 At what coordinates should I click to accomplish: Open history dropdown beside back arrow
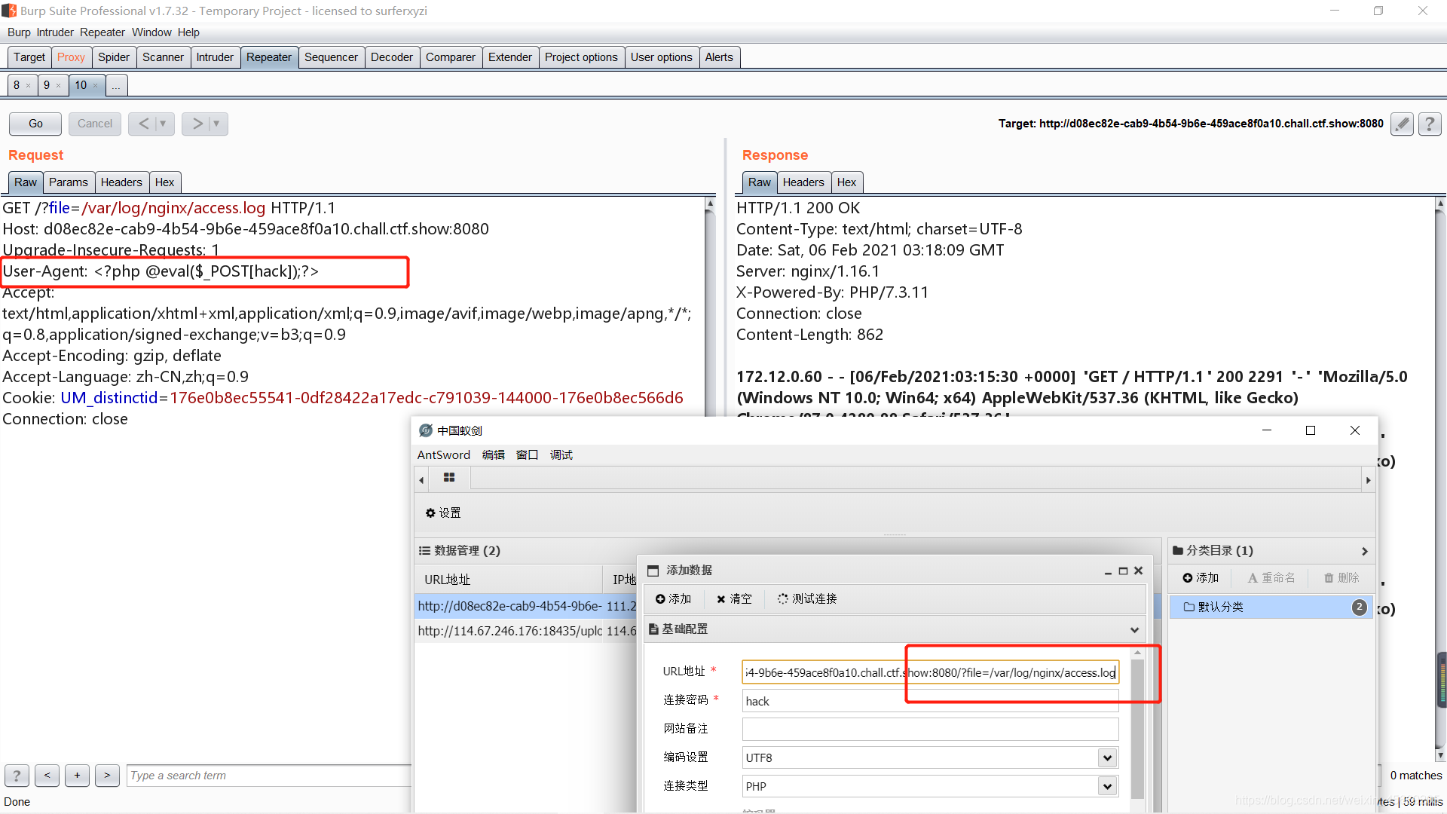point(164,124)
